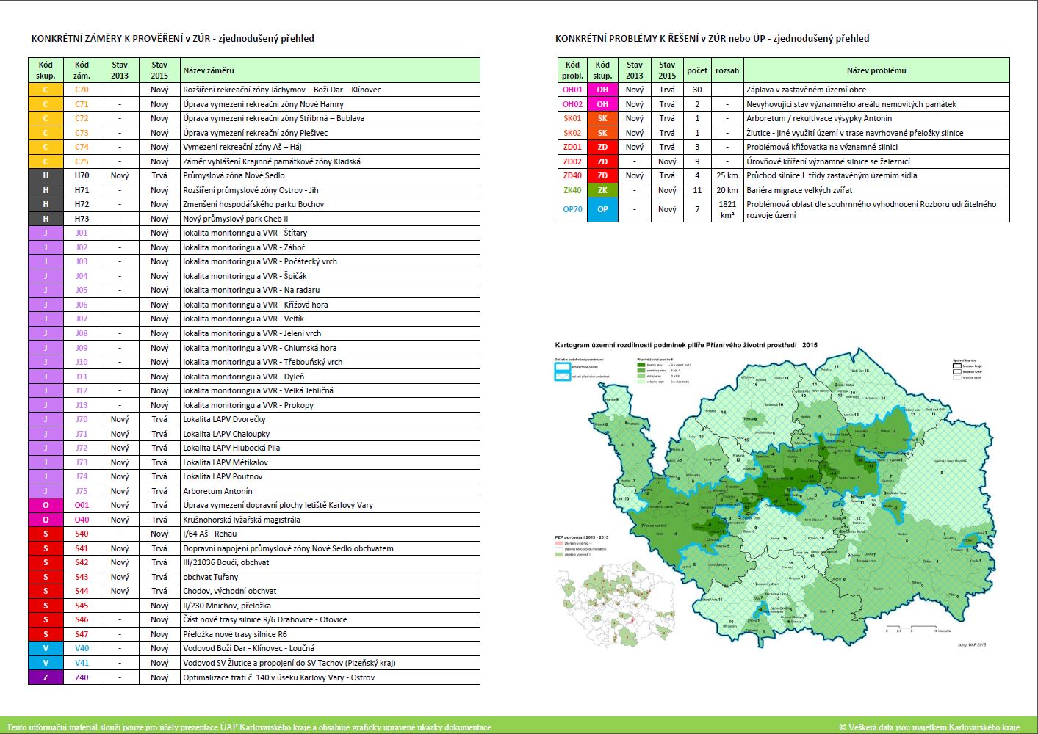
Task: Click the 'rozsah' column header
Action: point(727,70)
